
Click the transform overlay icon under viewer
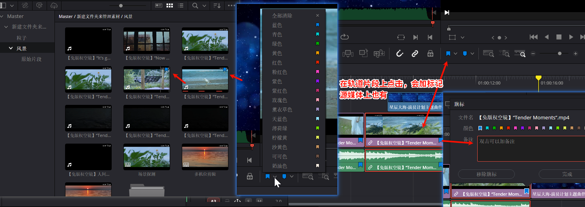tap(453, 37)
